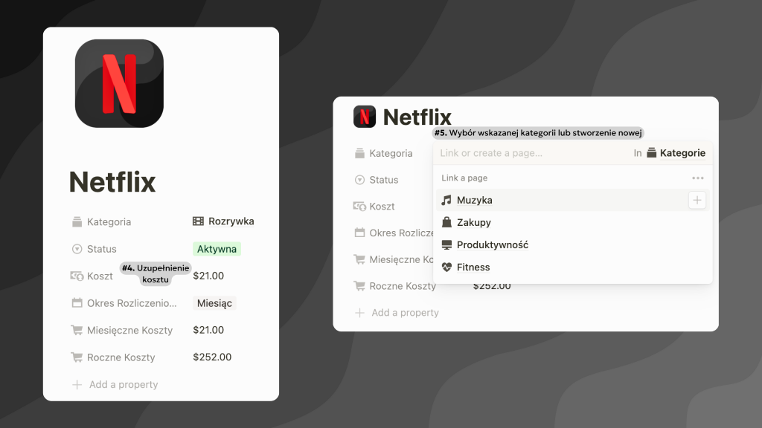Choose Fitness from the page list

coord(473,267)
